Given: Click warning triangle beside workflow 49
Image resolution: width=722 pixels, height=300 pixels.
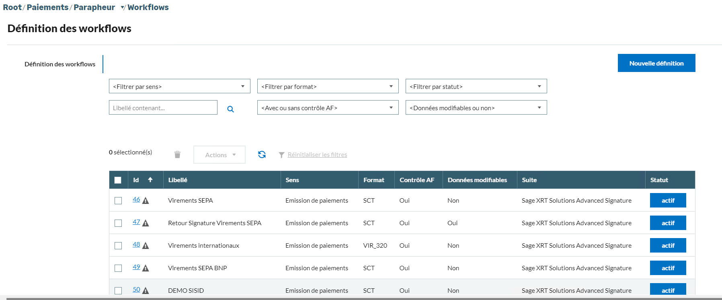Looking at the screenshot, I should [146, 268].
